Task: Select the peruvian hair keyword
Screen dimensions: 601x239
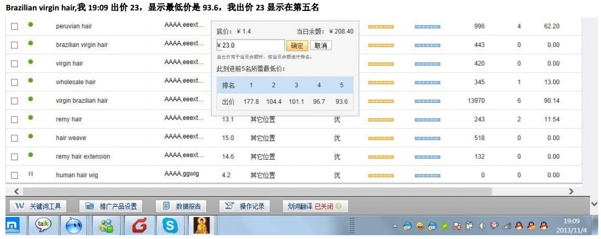Action: click(x=74, y=26)
